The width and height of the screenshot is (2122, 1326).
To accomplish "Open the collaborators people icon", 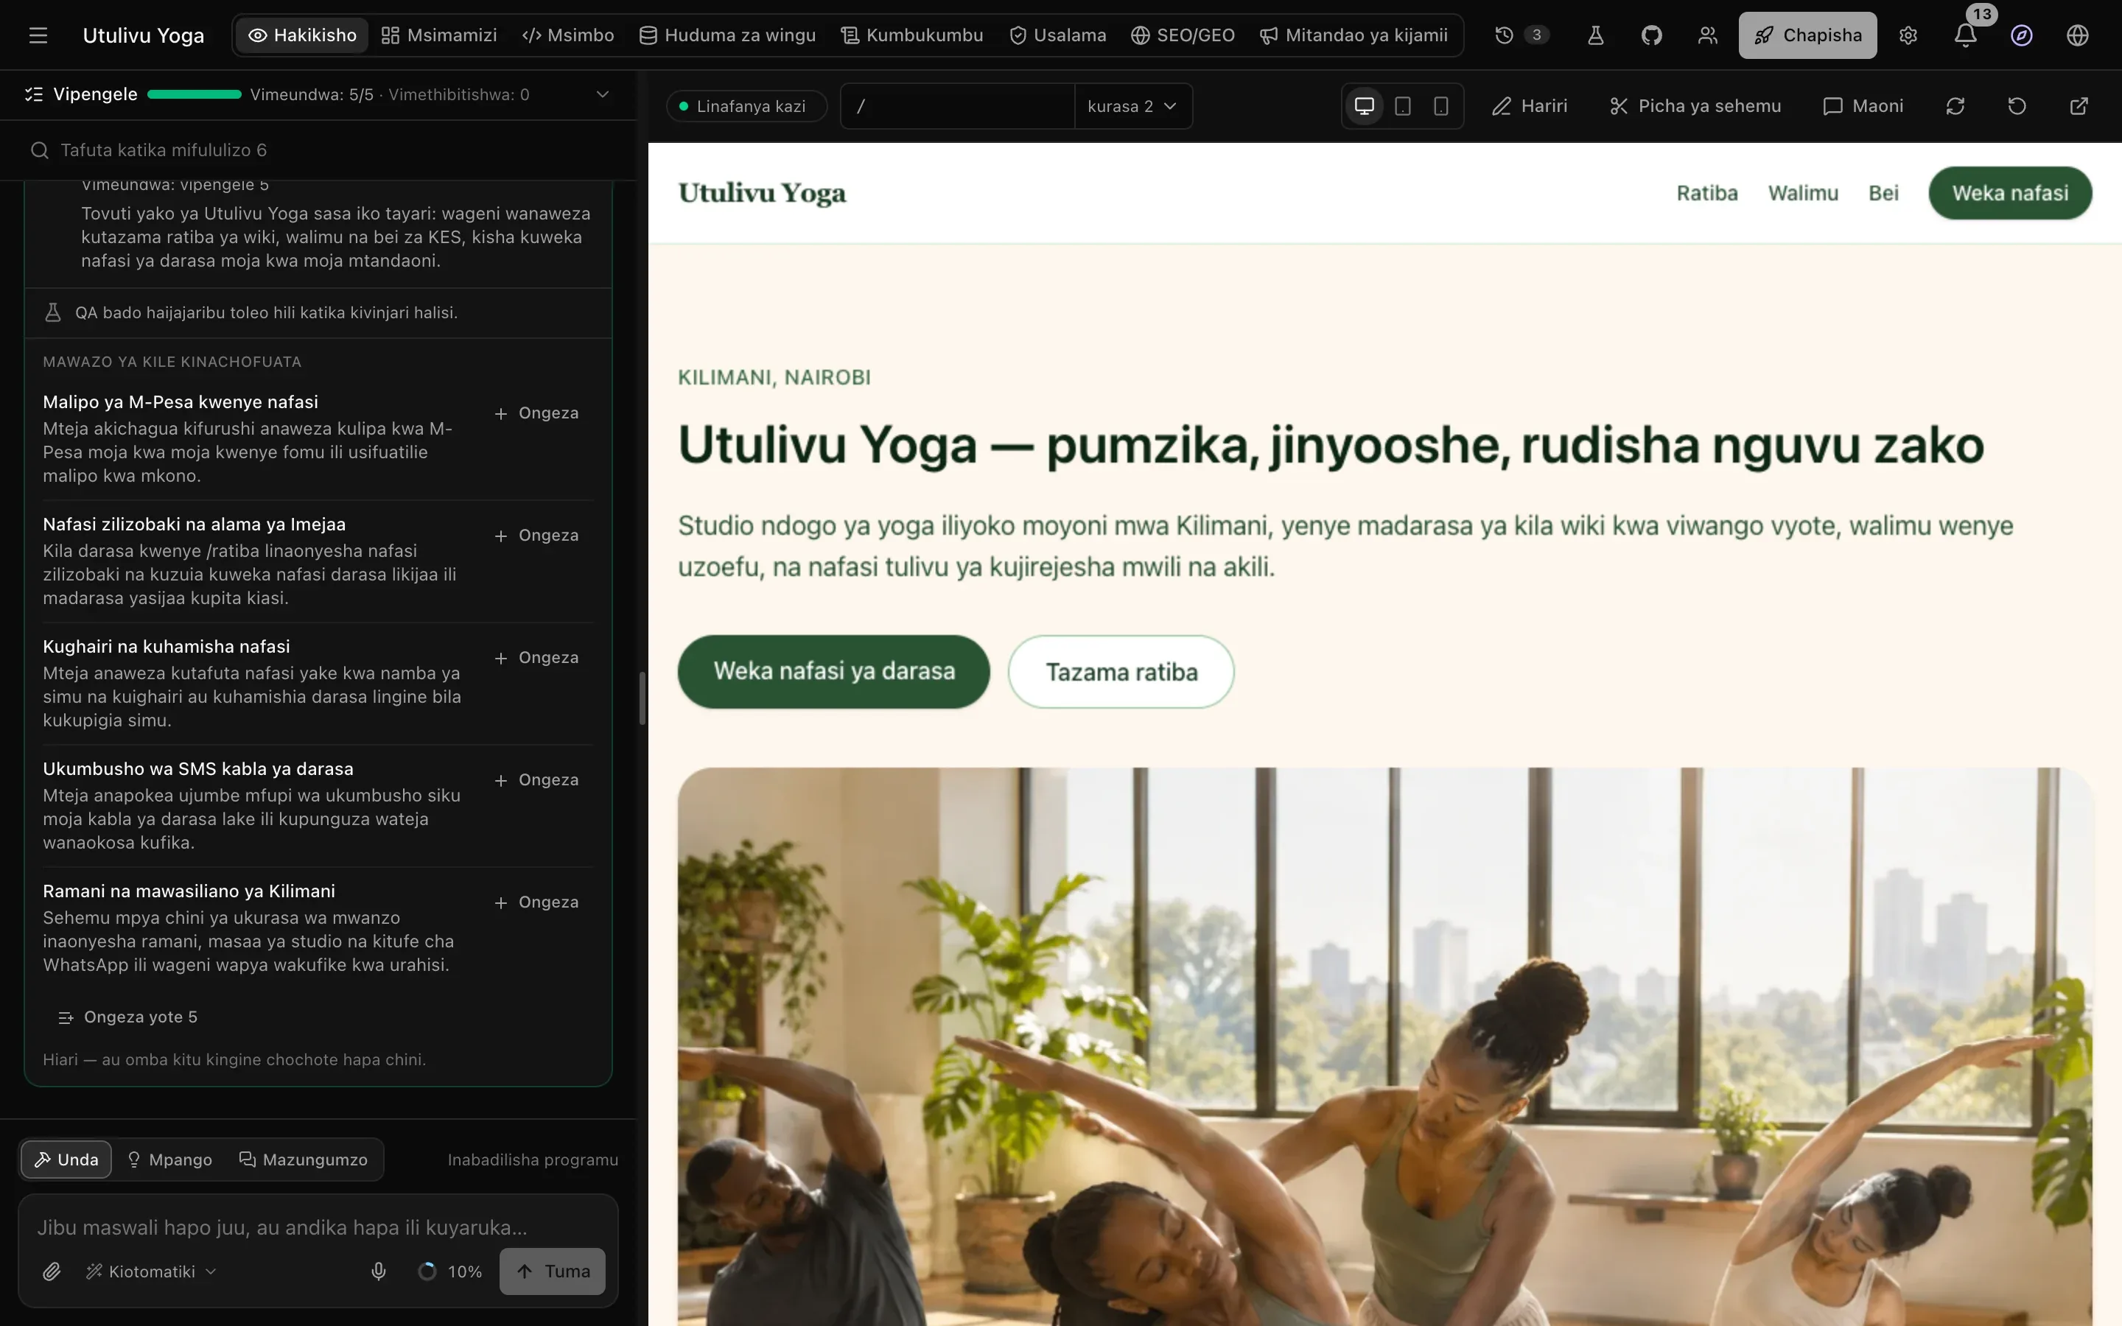I will tap(1707, 35).
